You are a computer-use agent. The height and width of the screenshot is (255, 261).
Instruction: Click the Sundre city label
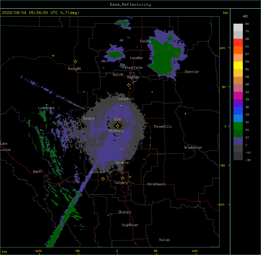pyautogui.click(x=88, y=118)
